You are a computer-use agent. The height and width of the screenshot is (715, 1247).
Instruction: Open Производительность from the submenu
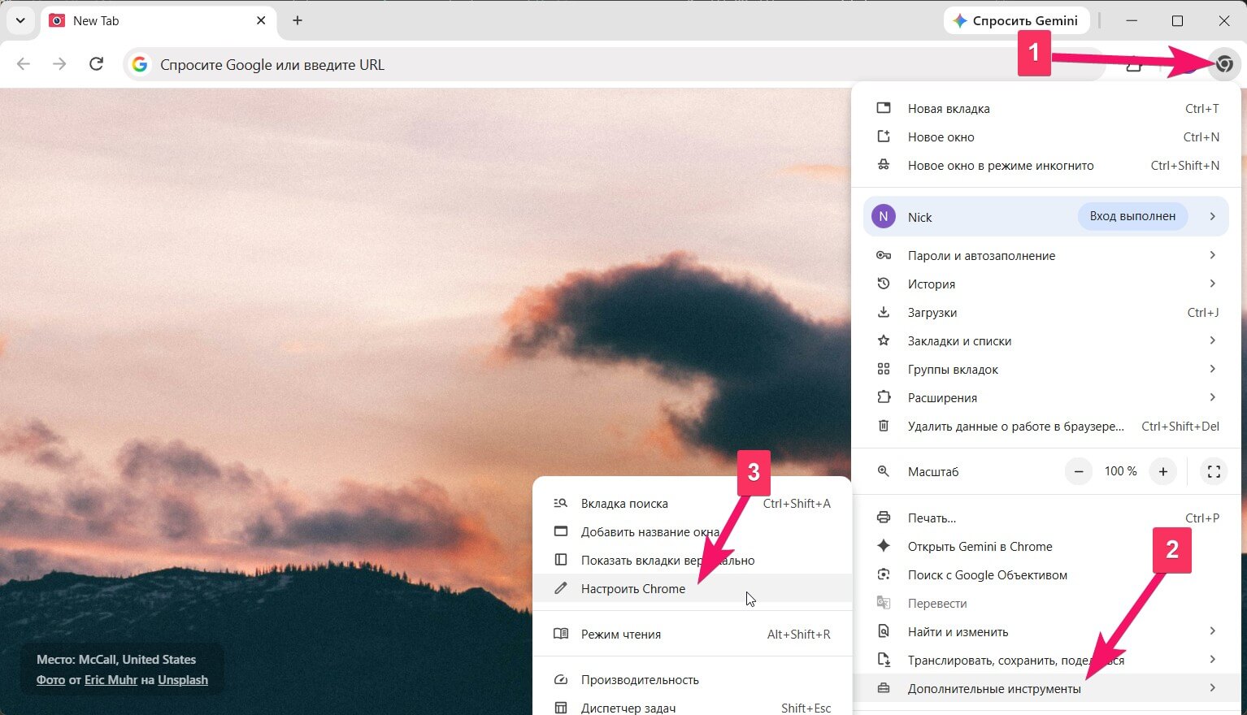[x=692, y=680]
